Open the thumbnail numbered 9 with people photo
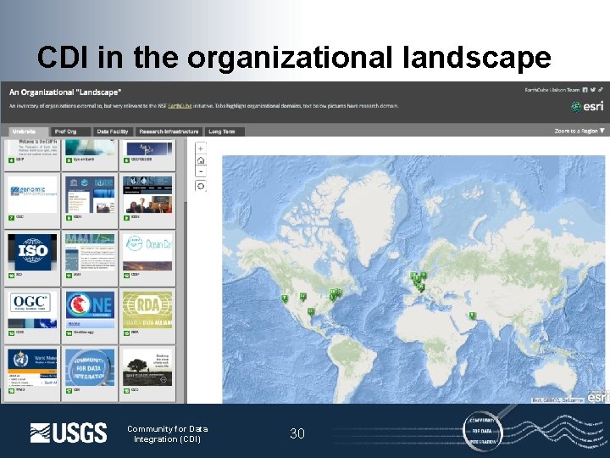 (147, 194)
